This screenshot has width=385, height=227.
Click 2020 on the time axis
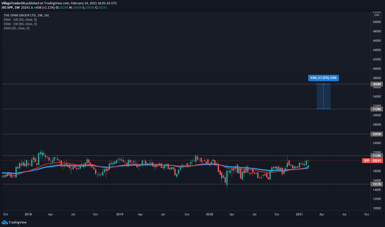(209, 214)
